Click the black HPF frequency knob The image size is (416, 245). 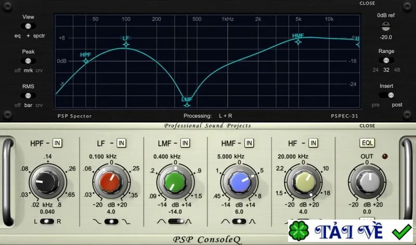click(47, 182)
